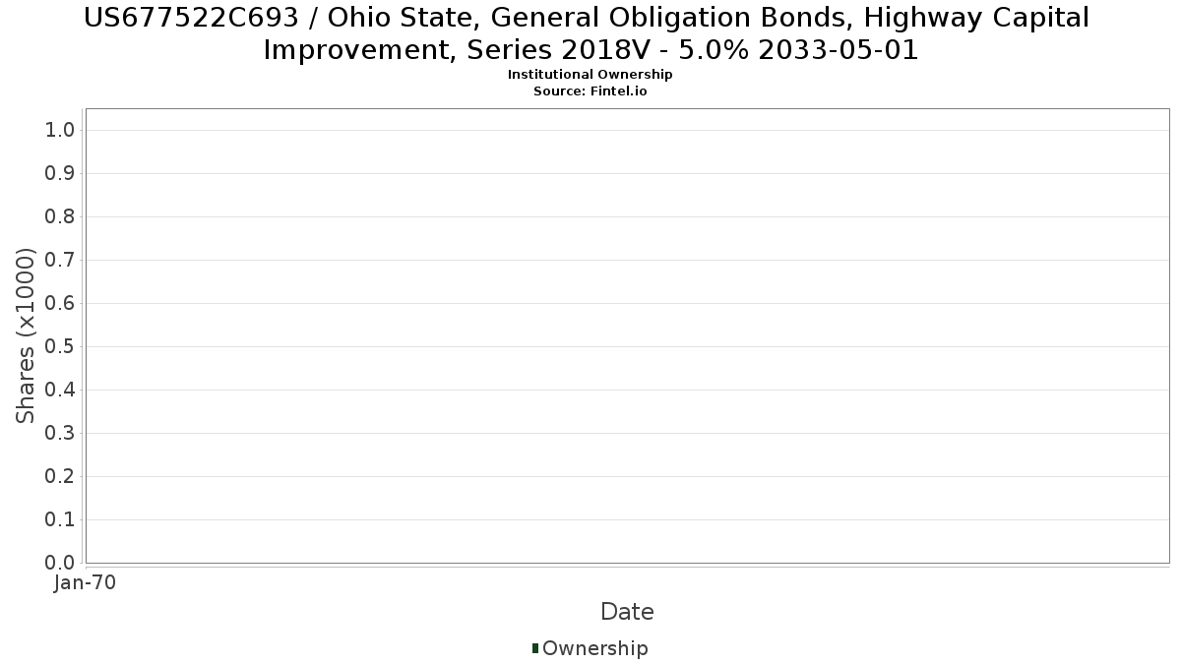Click the Source: Fintel.io text
Viewport: 1181px width, 664px height.
(x=590, y=91)
